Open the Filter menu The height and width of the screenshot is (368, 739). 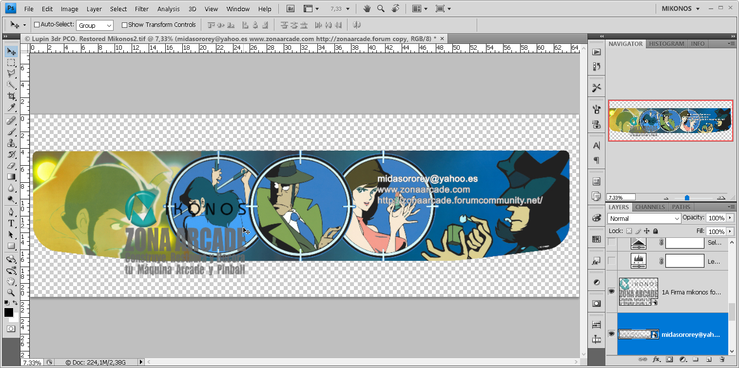coord(141,8)
